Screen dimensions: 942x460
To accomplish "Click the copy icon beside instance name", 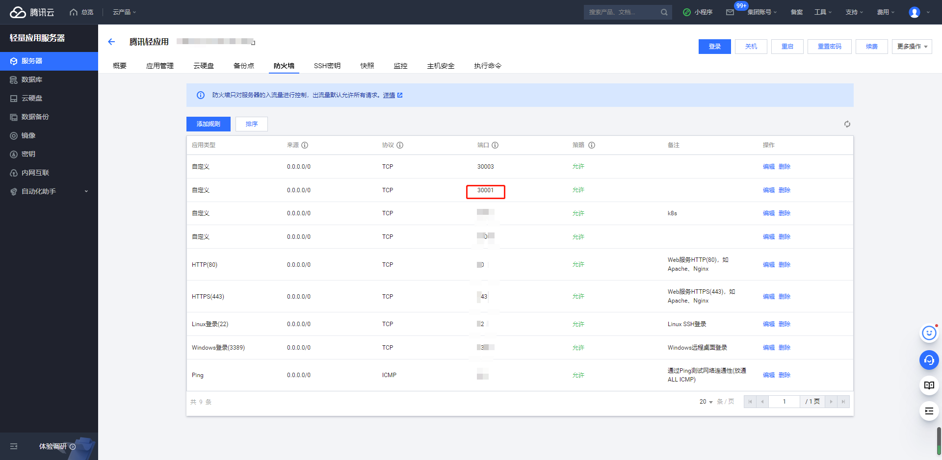I will (253, 43).
